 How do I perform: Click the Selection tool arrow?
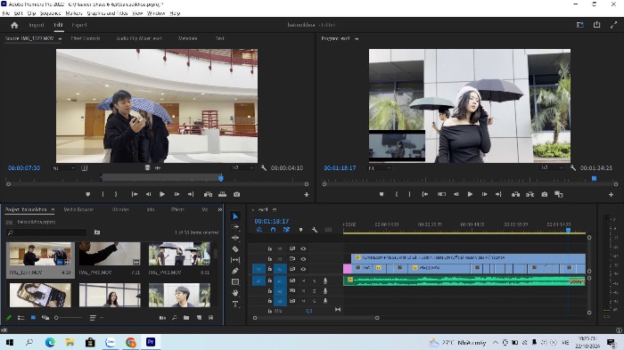[x=235, y=216]
